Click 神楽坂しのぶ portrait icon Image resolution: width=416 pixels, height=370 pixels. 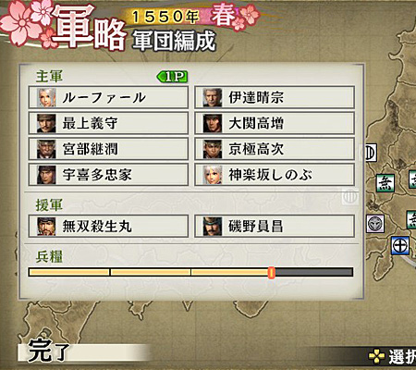point(213,175)
